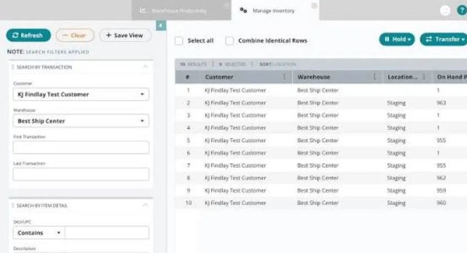467x253 pixels.
Task: Collapse the left filter panel arrow
Action: point(161,25)
